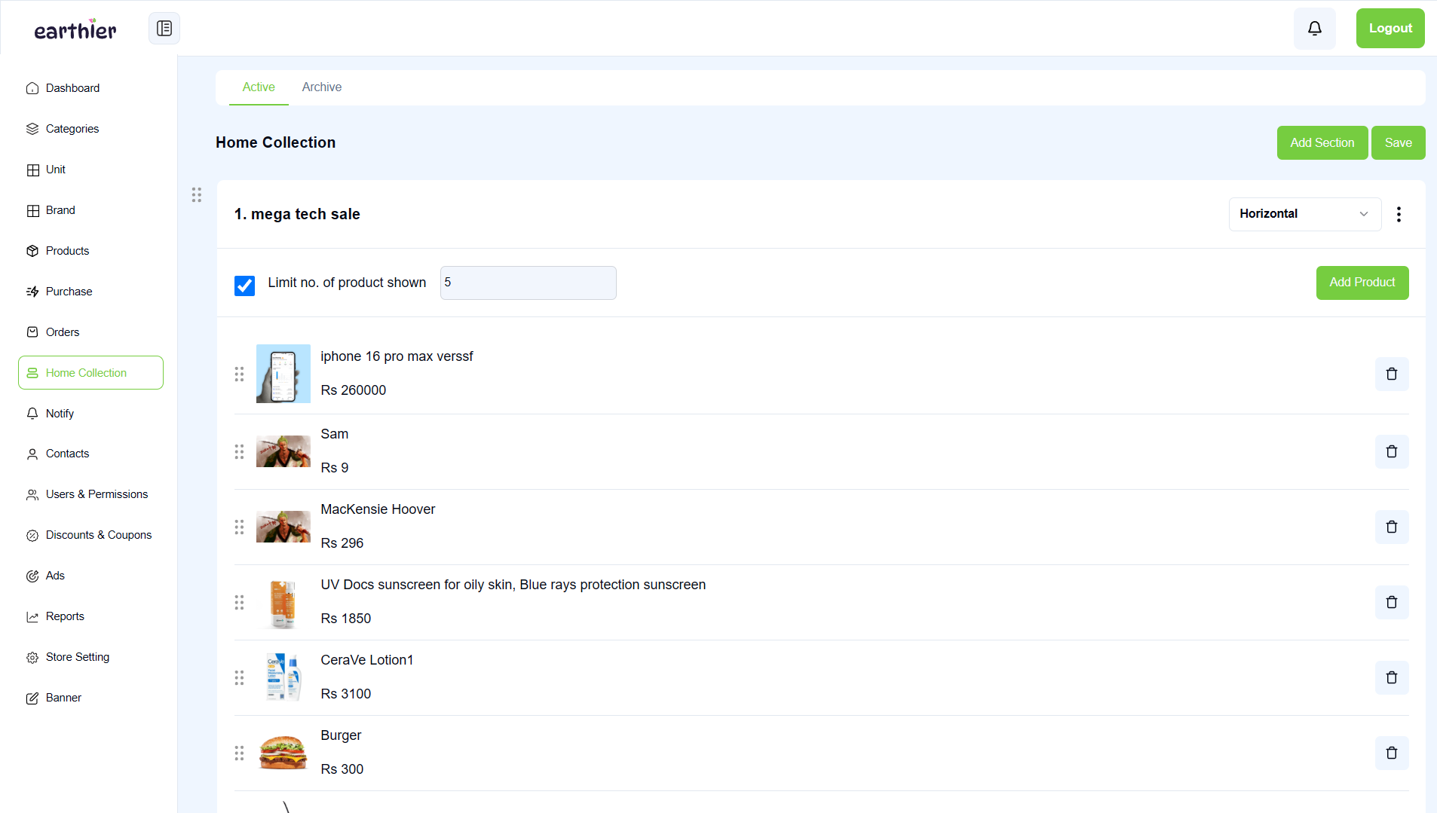
Task: Click the Products box icon
Action: click(x=32, y=251)
